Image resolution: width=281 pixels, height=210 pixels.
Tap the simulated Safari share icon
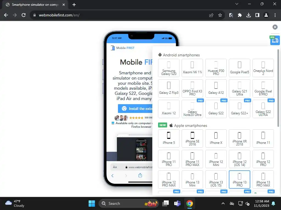(140, 175)
